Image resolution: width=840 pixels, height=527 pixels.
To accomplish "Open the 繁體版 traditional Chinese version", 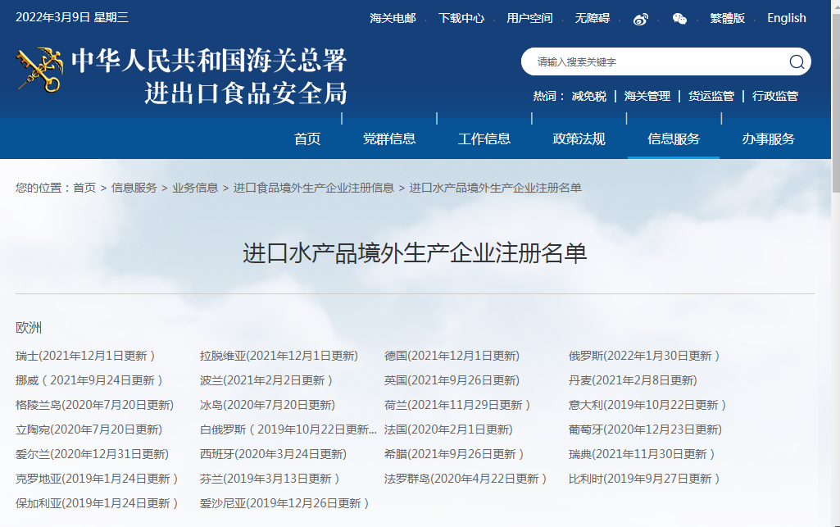I will (728, 18).
